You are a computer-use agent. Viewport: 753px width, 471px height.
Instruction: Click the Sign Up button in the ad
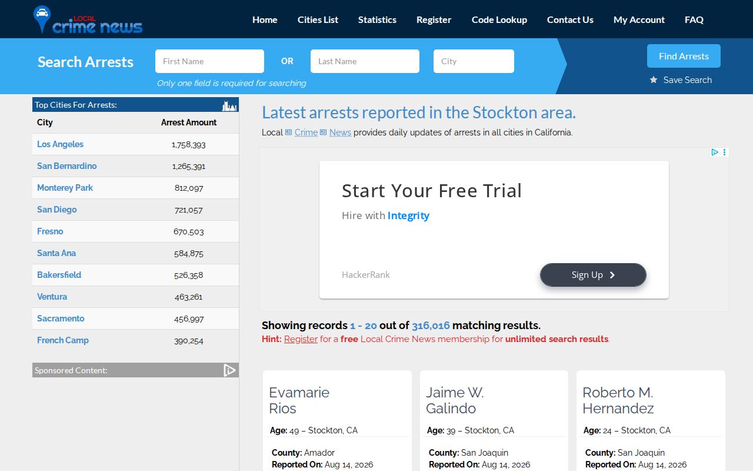[x=593, y=275]
